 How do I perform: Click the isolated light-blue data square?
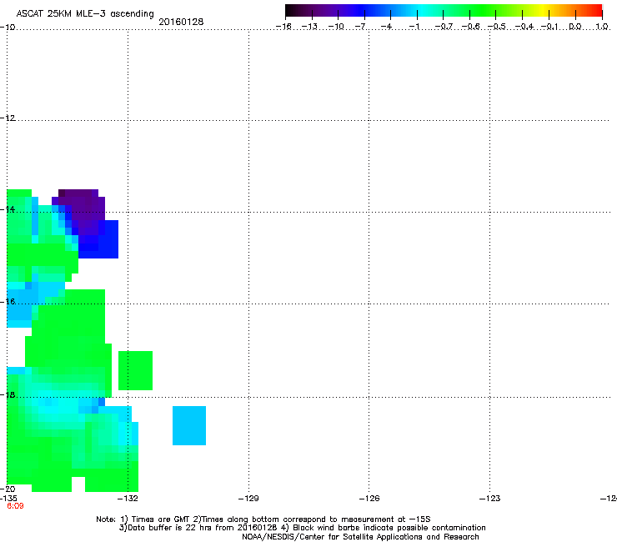pyautogui.click(x=189, y=425)
